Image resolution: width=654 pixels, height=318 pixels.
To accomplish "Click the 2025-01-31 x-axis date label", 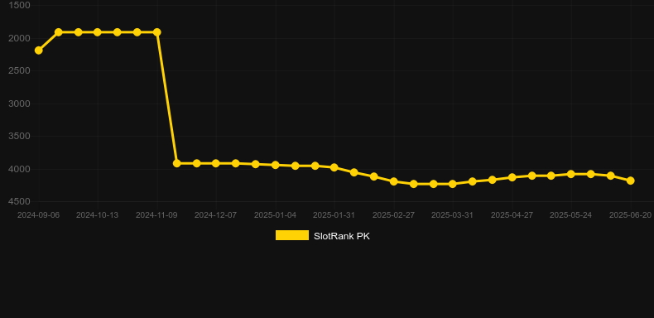I will coord(334,215).
